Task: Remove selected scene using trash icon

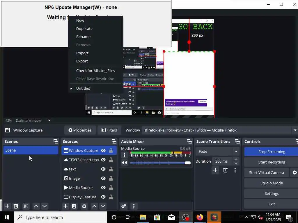Action: (x=16, y=206)
